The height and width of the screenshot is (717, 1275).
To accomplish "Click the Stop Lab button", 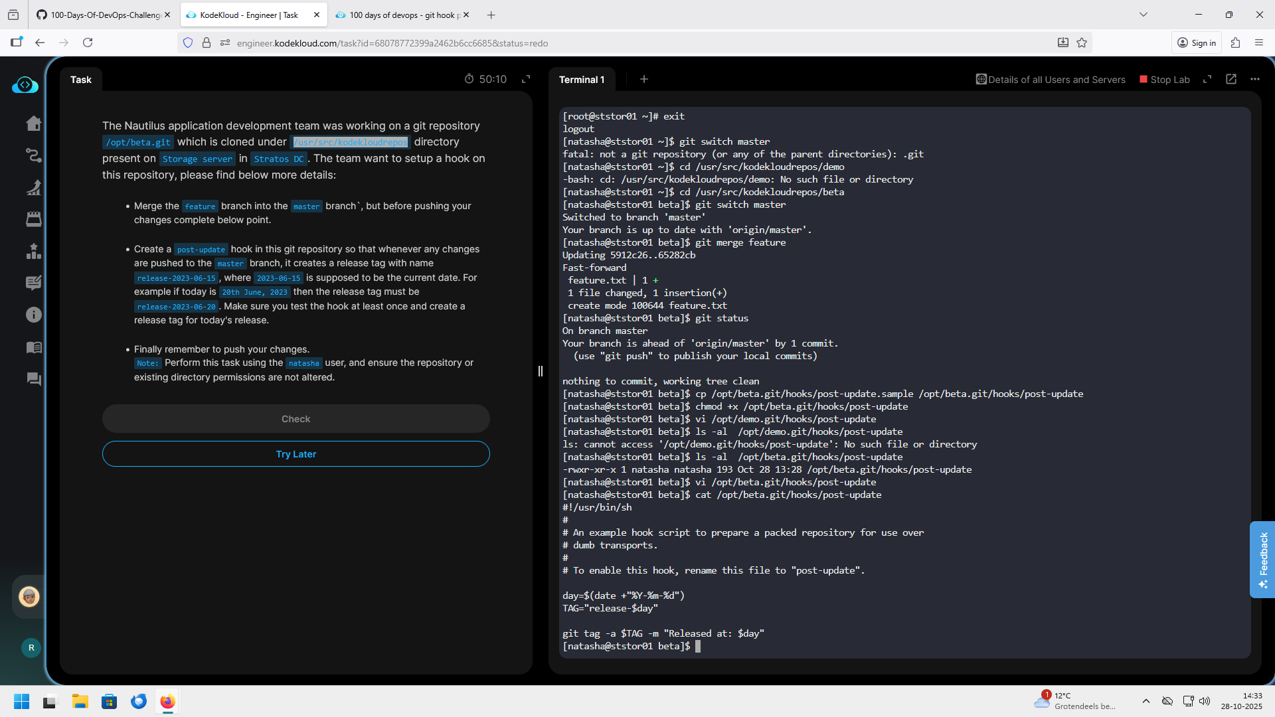I will (x=1164, y=80).
